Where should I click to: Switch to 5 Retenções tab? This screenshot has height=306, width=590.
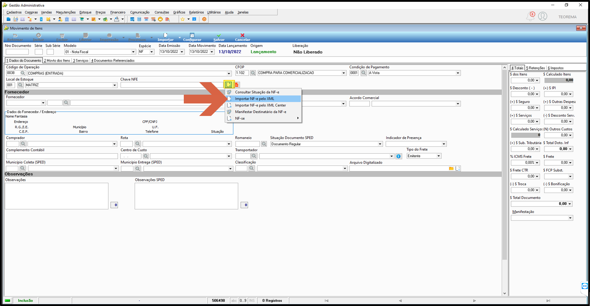(535, 68)
